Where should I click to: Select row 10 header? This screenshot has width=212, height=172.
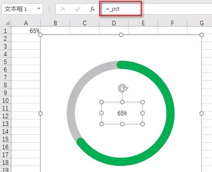5,100
